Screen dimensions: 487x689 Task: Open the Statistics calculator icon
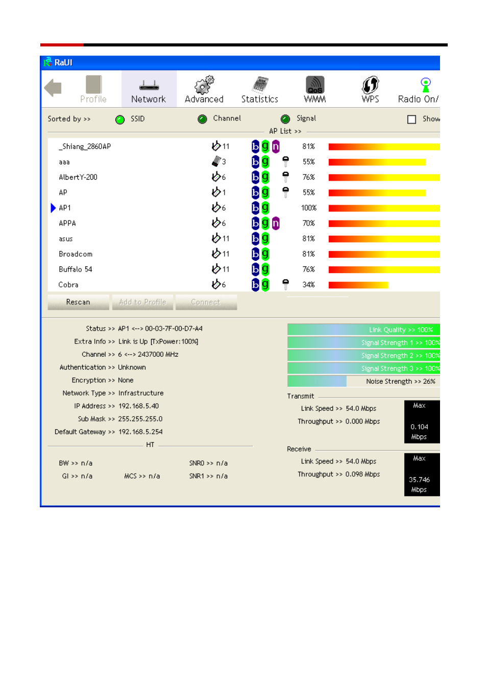(x=260, y=85)
